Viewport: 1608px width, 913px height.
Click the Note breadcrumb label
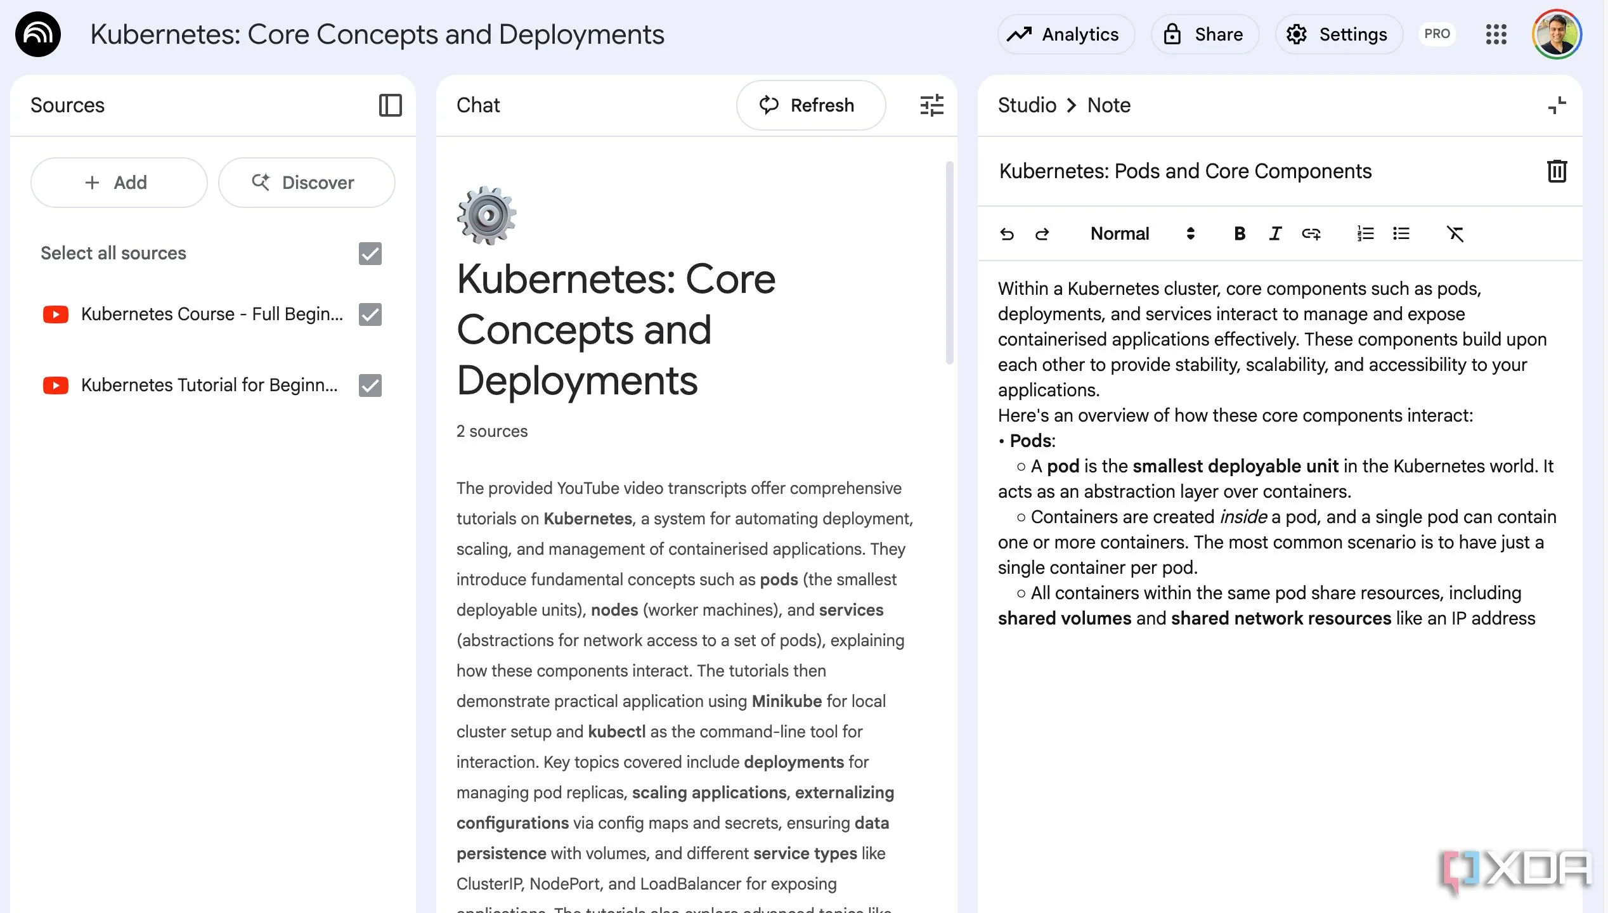tap(1108, 105)
